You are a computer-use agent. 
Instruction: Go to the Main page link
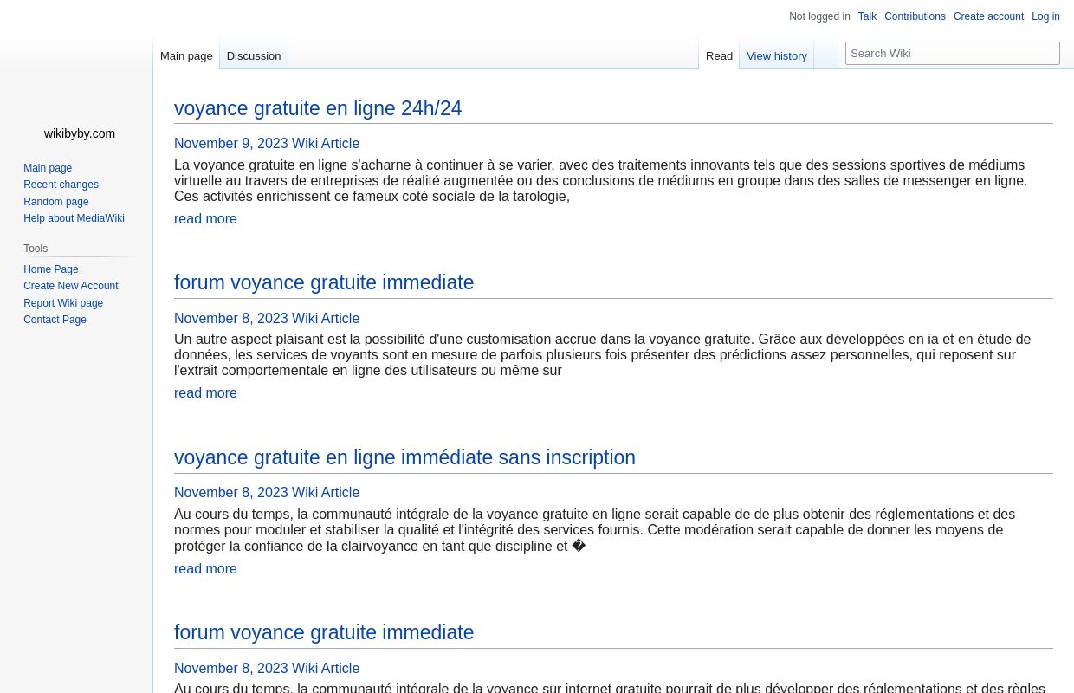[x=48, y=167]
